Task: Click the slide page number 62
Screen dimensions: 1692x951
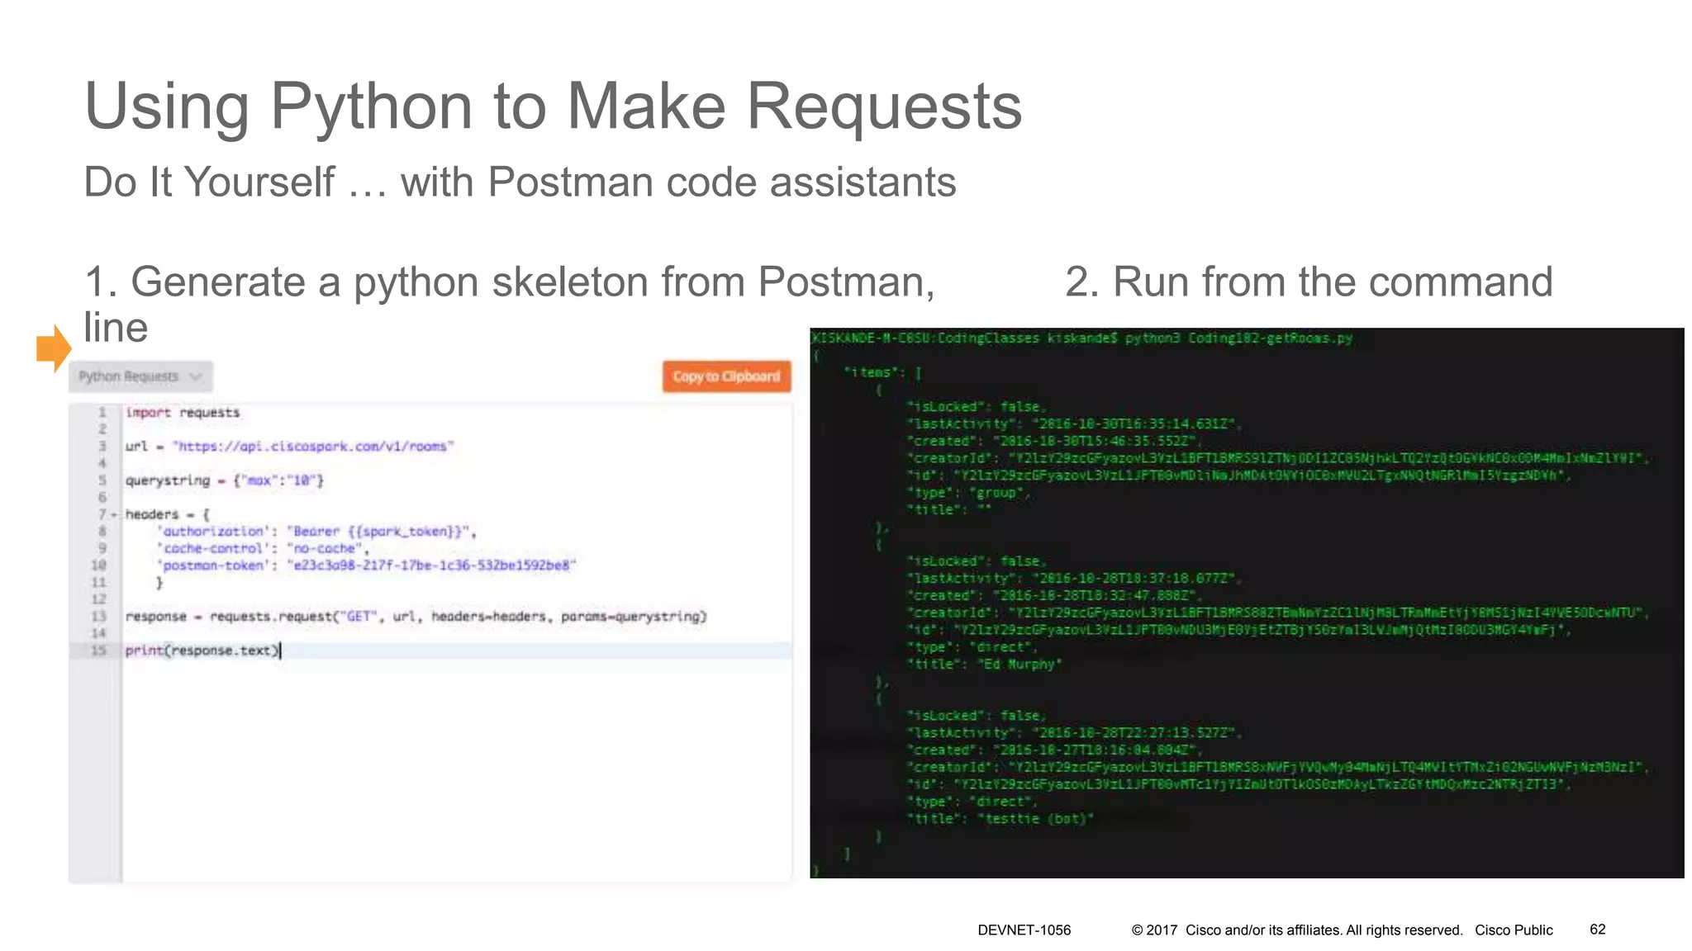Action: click(x=1597, y=930)
